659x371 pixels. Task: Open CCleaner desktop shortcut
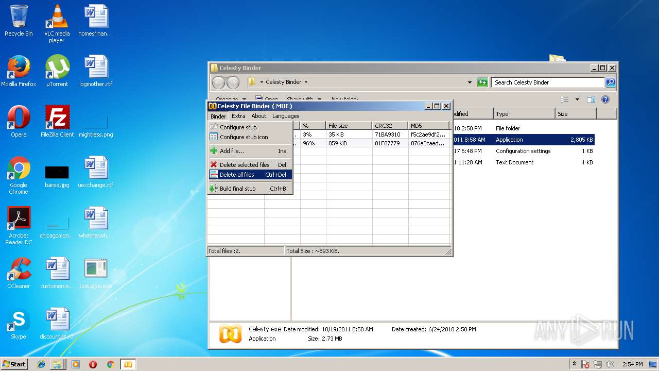[x=19, y=273]
